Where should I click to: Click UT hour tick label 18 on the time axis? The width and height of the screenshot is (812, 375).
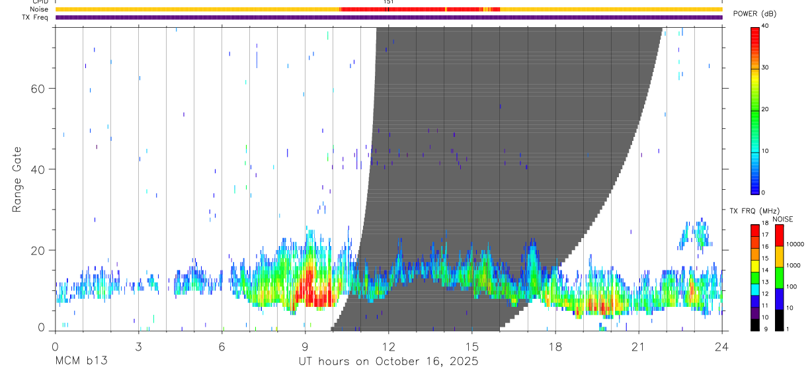click(x=555, y=346)
